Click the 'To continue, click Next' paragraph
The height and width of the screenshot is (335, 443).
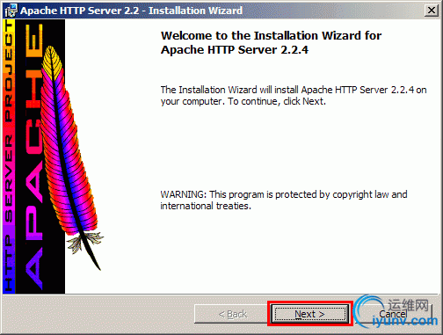coord(294,95)
